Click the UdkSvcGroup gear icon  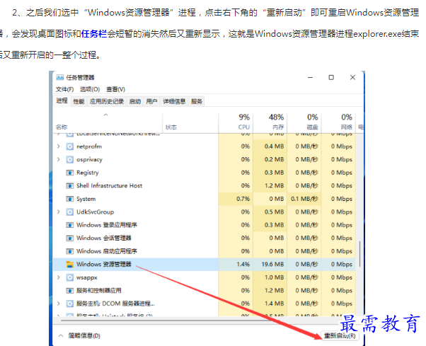coord(70,212)
